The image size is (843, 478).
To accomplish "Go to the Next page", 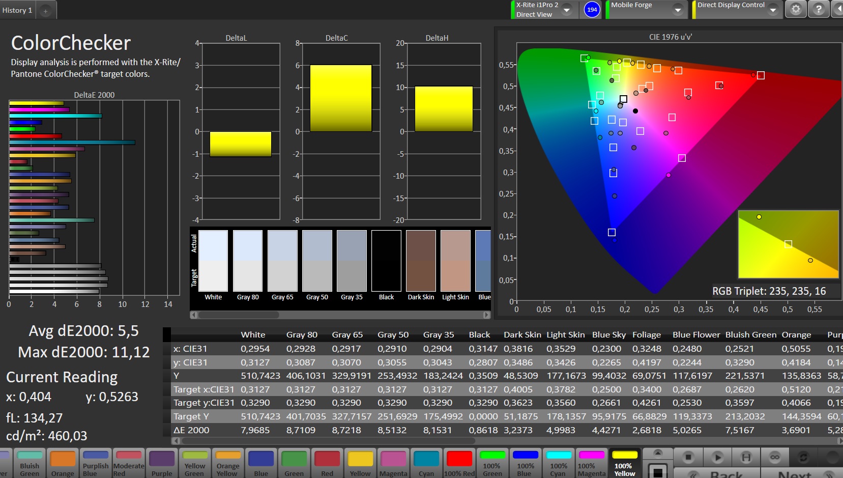I will pyautogui.click(x=801, y=473).
